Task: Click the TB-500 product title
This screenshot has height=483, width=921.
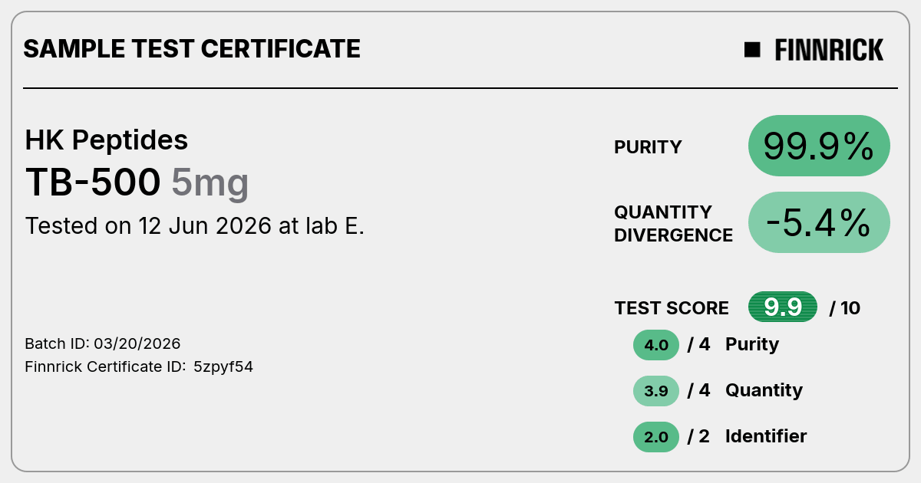Action: (94, 182)
